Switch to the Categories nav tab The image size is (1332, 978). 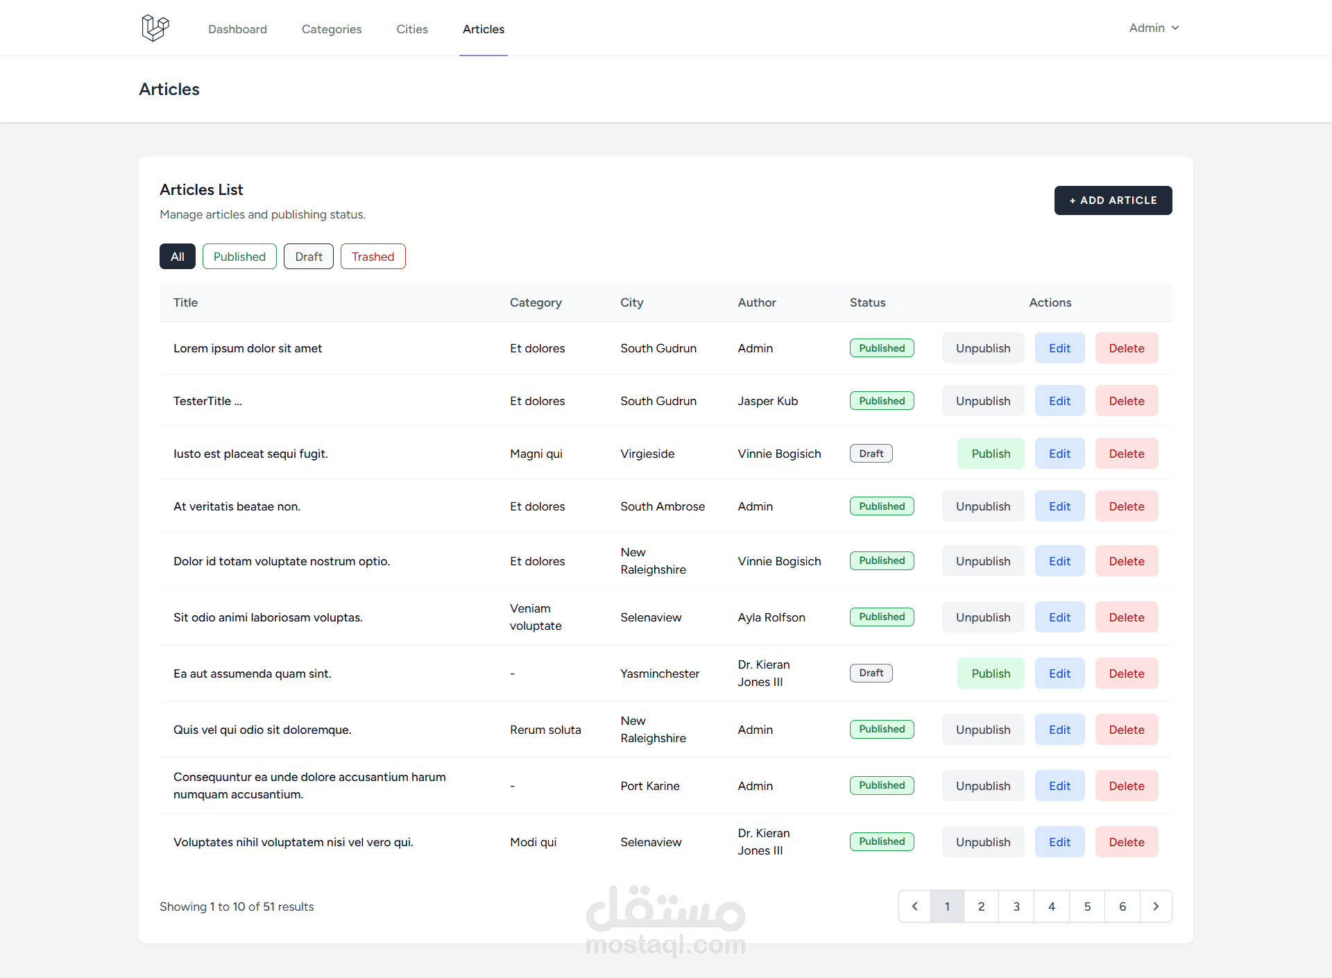[x=332, y=29]
